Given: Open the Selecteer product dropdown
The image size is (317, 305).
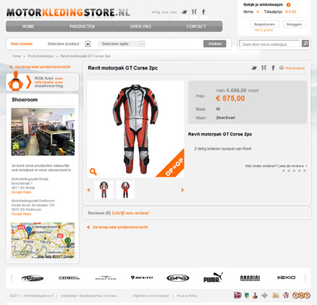Looking at the screenshot, I should point(88,44).
